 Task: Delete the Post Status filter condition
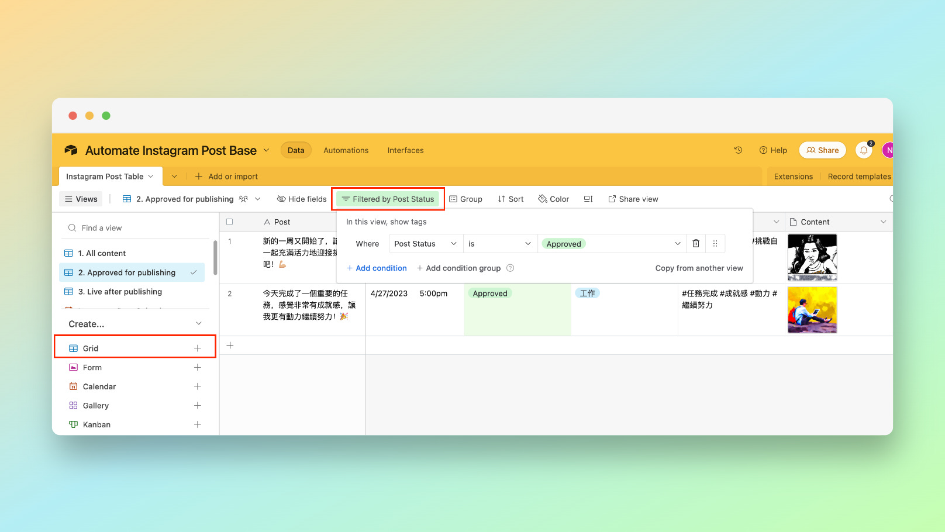[x=696, y=244]
